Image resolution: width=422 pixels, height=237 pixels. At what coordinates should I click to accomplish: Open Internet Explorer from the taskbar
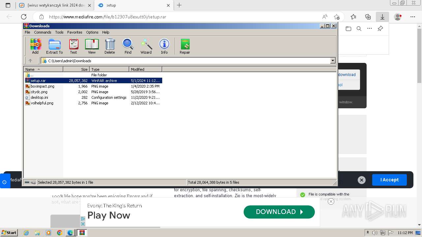[x=26, y=233]
